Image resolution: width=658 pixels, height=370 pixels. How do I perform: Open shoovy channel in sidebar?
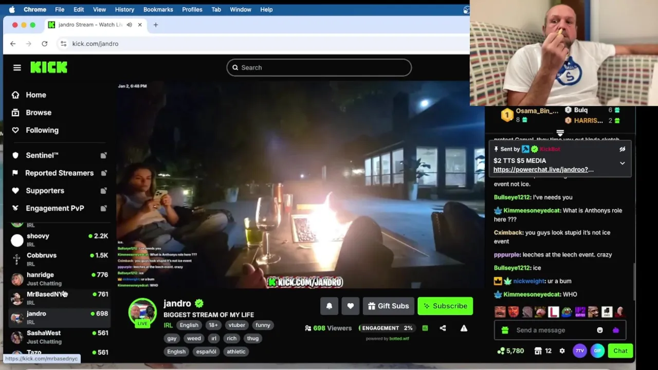click(59, 239)
